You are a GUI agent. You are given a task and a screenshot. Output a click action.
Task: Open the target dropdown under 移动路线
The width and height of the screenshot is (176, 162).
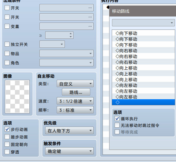click(x=143, y=23)
